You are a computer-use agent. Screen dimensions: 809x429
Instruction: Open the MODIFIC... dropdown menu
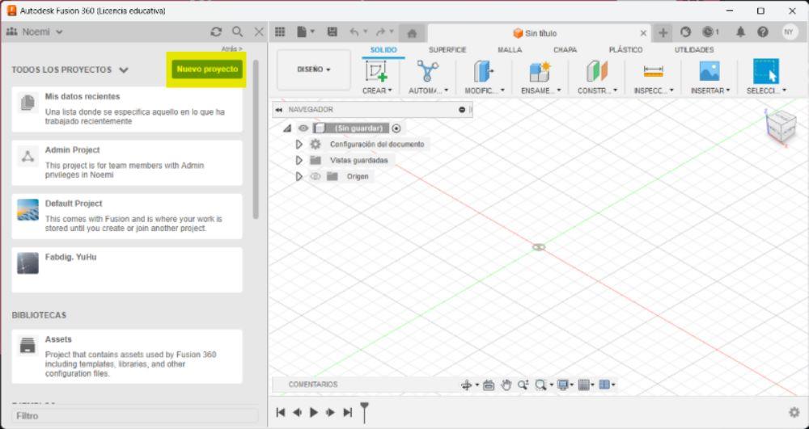[485, 90]
